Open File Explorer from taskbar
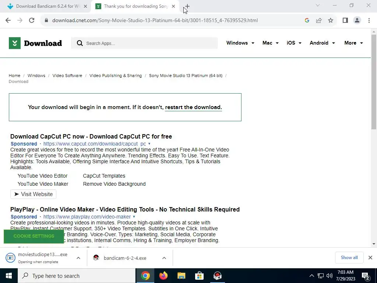This screenshot has width=377, height=283. (x=181, y=276)
